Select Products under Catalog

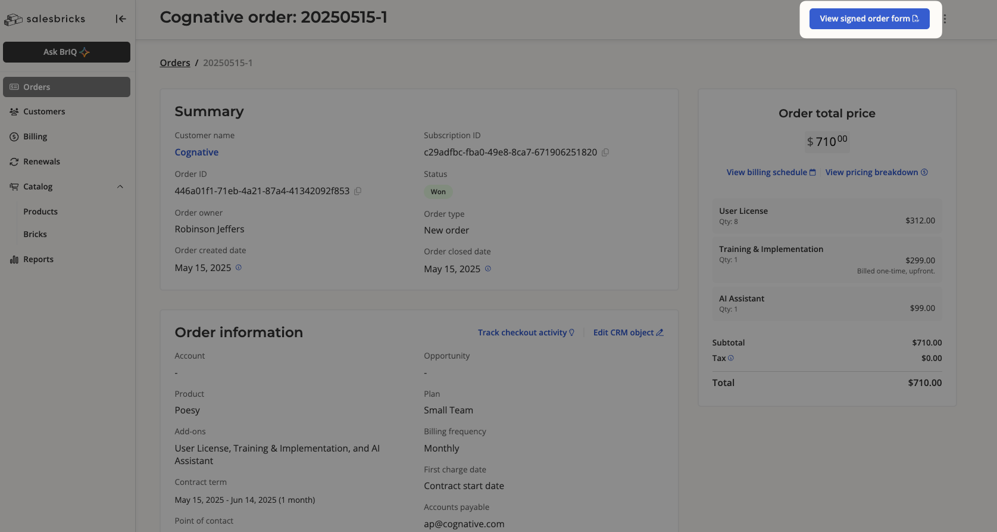tap(40, 211)
